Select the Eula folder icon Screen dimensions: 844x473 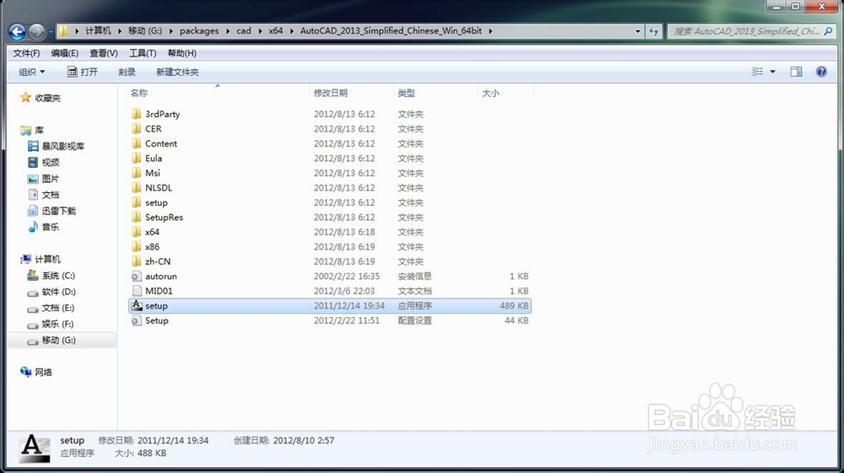click(x=137, y=158)
